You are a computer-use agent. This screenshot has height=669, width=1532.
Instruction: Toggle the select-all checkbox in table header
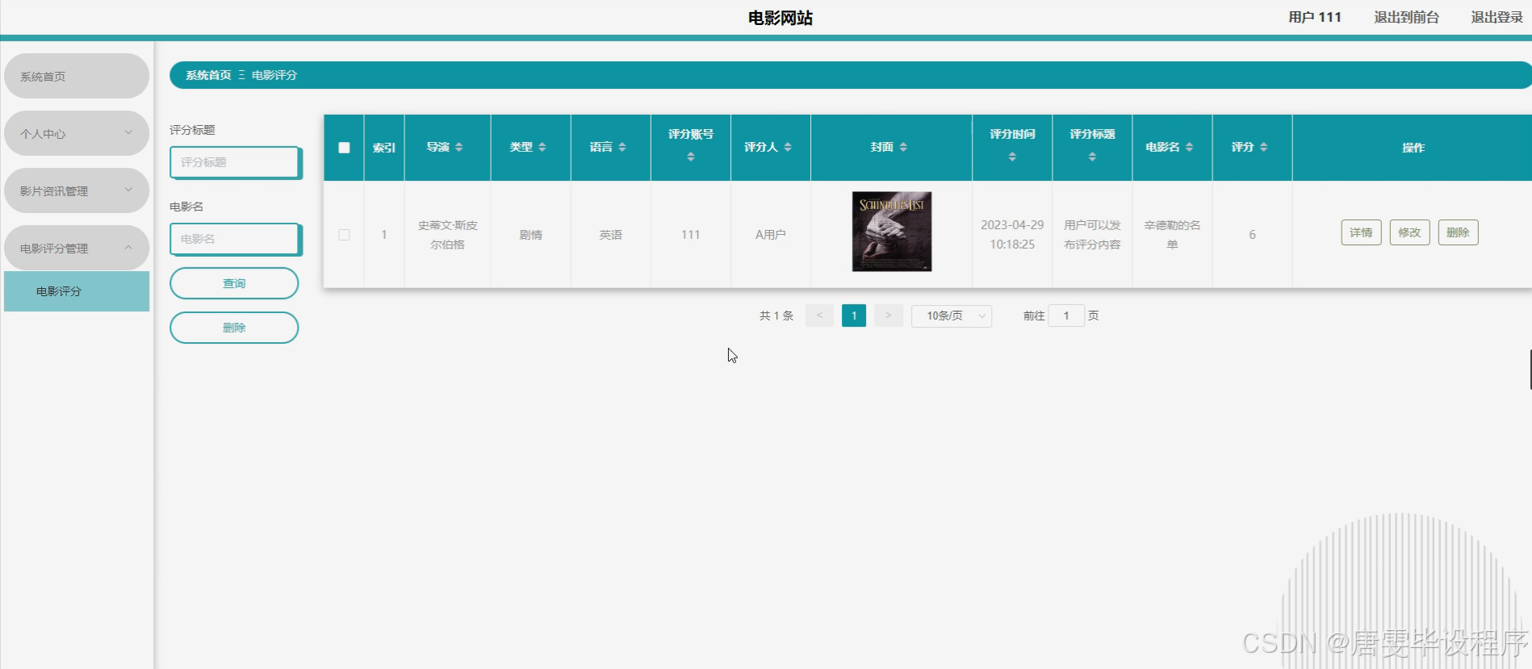(344, 148)
